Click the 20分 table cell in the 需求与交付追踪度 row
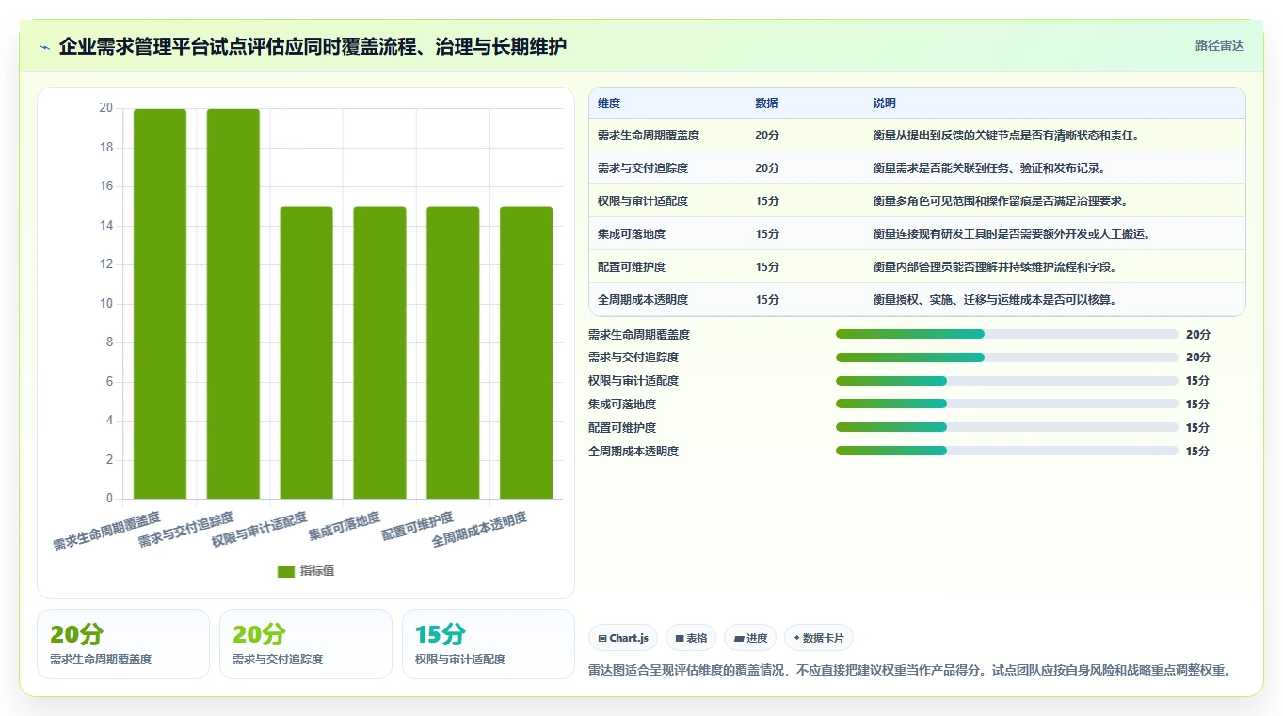Screen dimensions: 1283x716 767,168
